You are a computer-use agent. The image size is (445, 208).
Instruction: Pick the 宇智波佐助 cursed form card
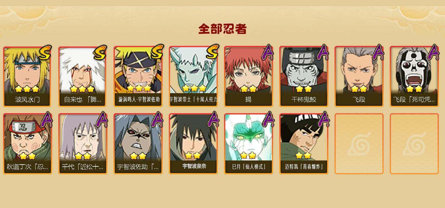(x=138, y=144)
